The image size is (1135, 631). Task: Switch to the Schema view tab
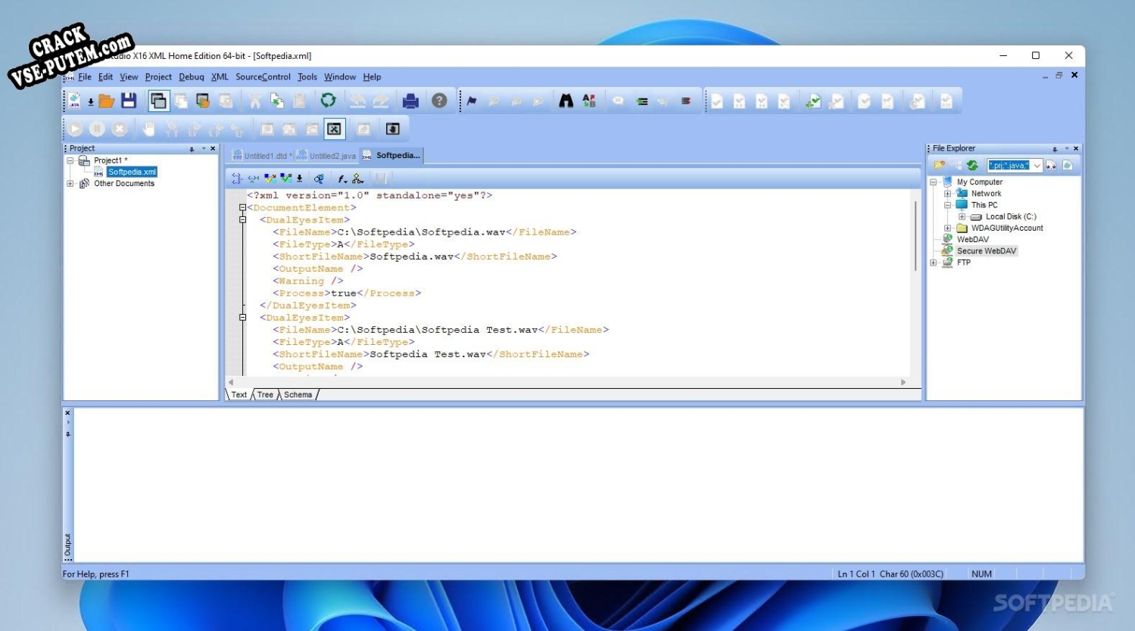298,395
